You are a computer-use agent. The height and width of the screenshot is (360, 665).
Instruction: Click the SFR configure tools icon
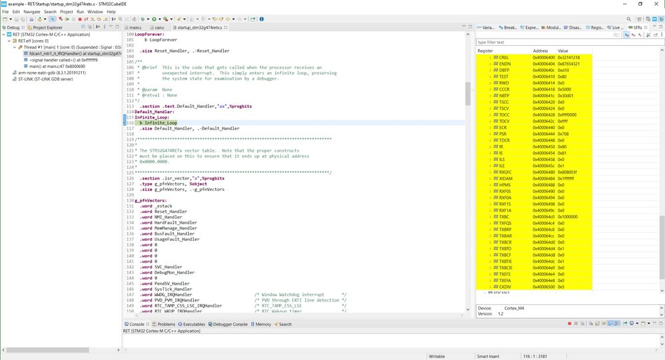648,35
